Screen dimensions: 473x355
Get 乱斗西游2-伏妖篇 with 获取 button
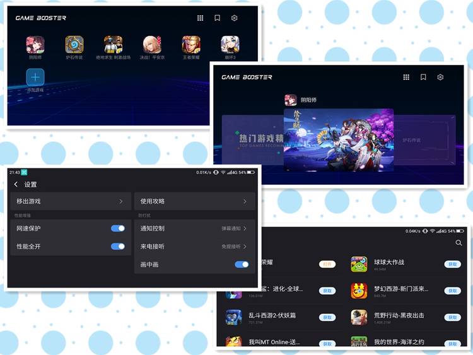(x=327, y=317)
